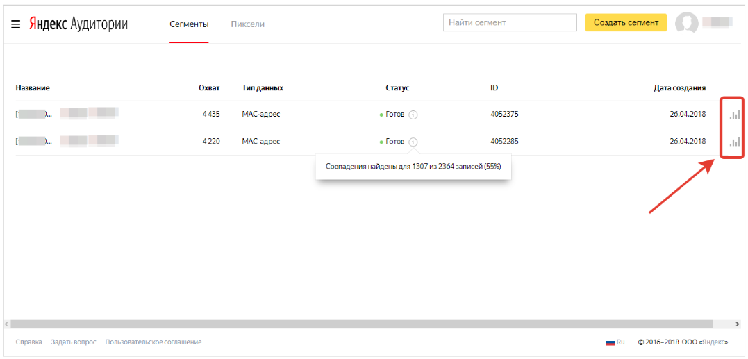Click the Ru language selector
The width and height of the screenshot is (748, 359).
pyautogui.click(x=621, y=342)
